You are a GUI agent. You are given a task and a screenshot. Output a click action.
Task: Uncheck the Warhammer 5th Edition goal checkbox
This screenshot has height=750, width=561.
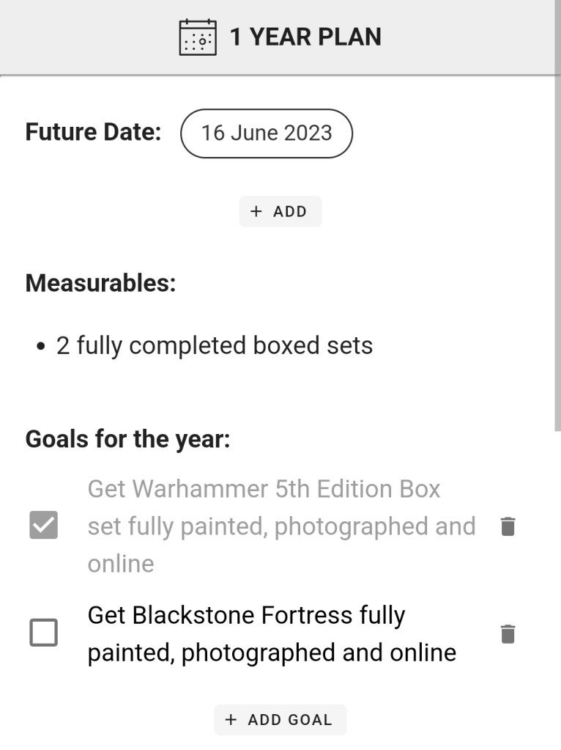tap(44, 525)
